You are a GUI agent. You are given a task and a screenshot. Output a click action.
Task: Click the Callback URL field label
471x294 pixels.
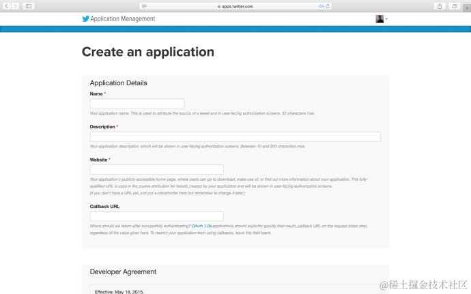[x=104, y=206]
